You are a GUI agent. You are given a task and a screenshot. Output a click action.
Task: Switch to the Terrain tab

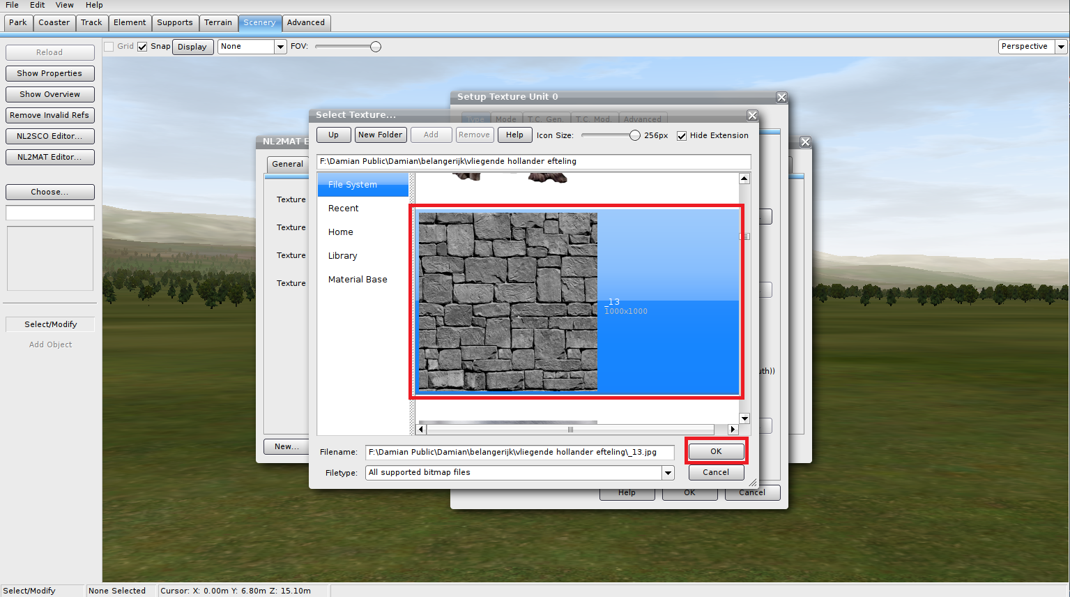click(217, 22)
